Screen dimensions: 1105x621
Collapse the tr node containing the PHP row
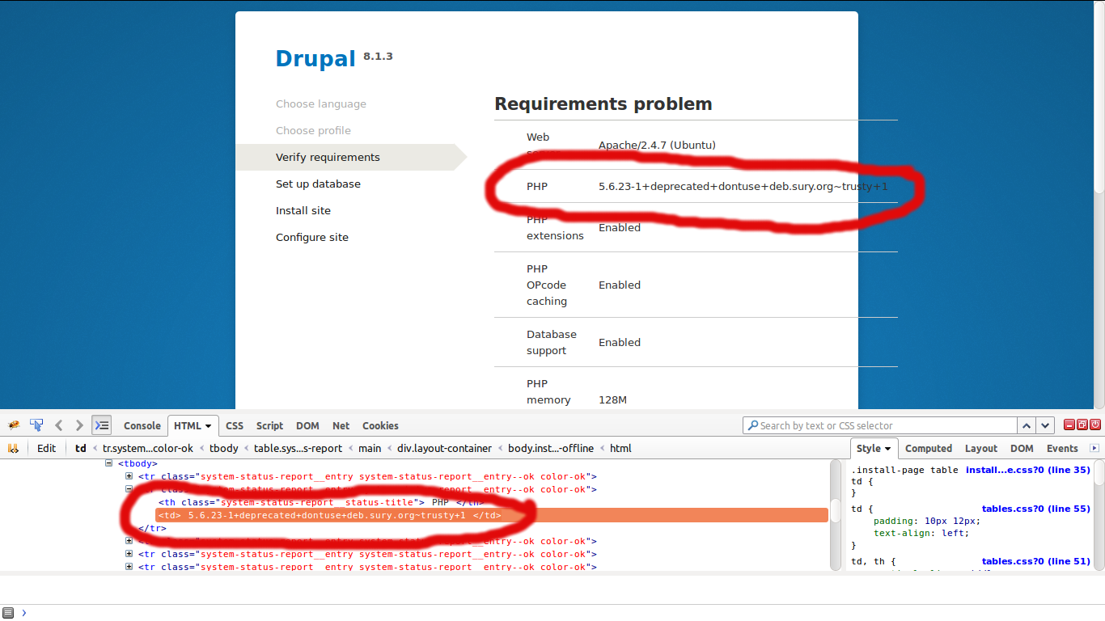tap(129, 489)
